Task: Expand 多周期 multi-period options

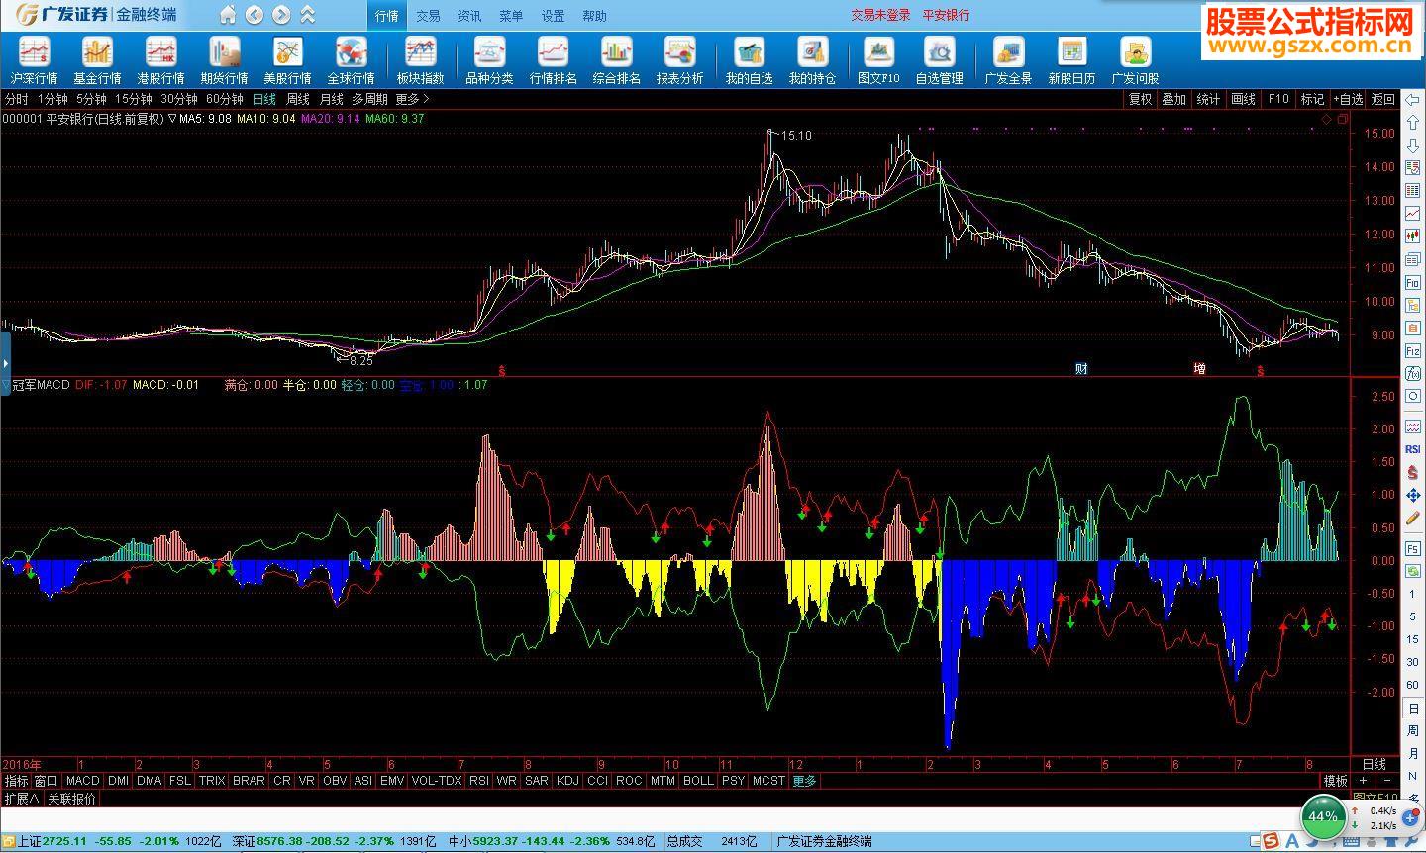Action: coord(369,99)
